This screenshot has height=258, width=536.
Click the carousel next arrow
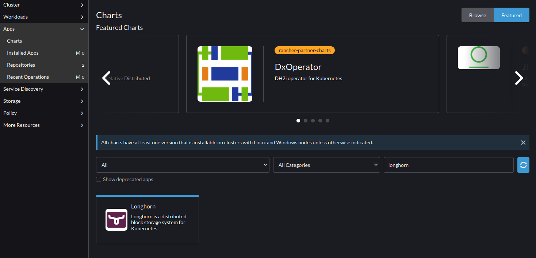(x=519, y=78)
